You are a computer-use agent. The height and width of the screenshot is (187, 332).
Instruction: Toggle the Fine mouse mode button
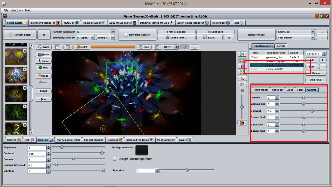144,47
